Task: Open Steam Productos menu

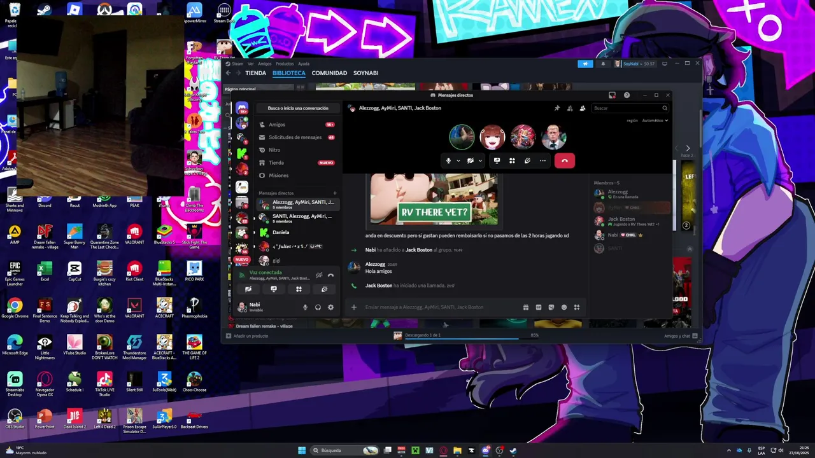Action: pyautogui.click(x=285, y=64)
